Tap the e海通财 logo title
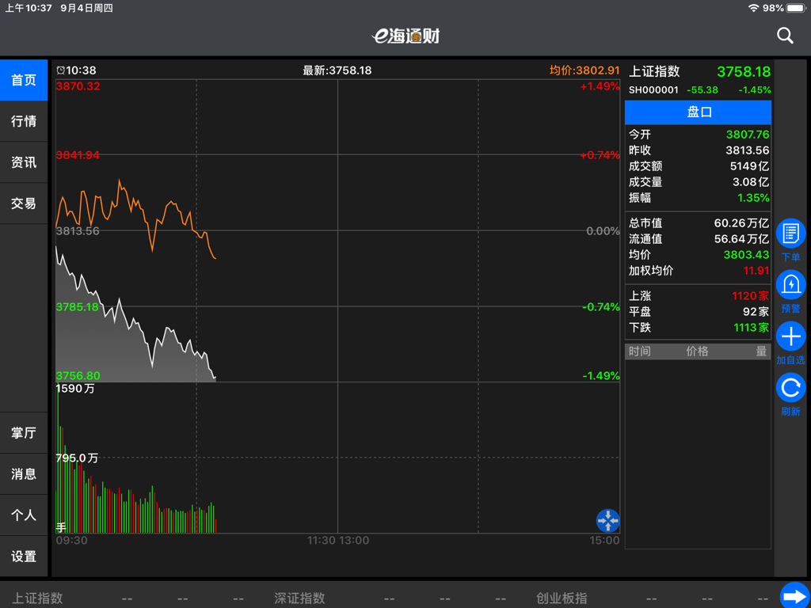This screenshot has height=608, width=811. pos(405,36)
